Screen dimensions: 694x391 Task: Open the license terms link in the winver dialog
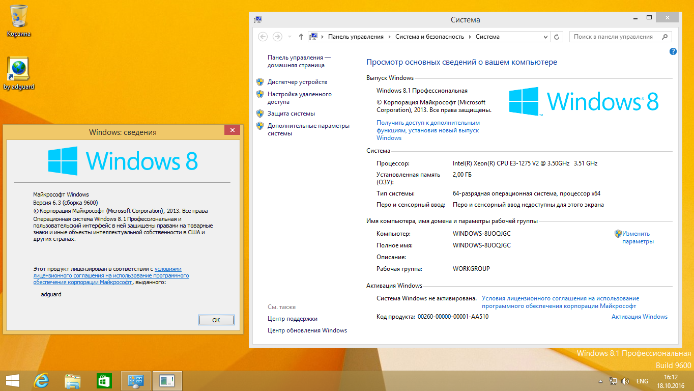click(111, 275)
